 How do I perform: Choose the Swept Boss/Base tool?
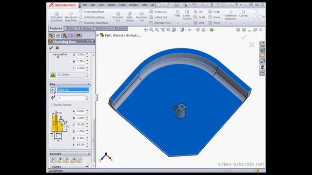point(92,12)
